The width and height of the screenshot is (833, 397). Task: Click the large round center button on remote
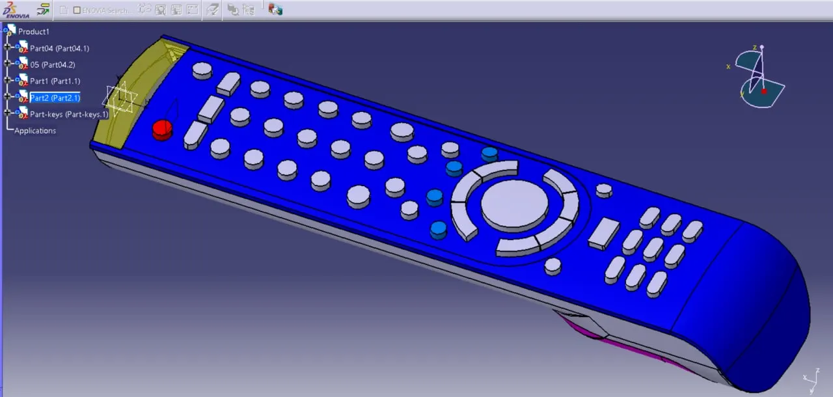[515, 204]
